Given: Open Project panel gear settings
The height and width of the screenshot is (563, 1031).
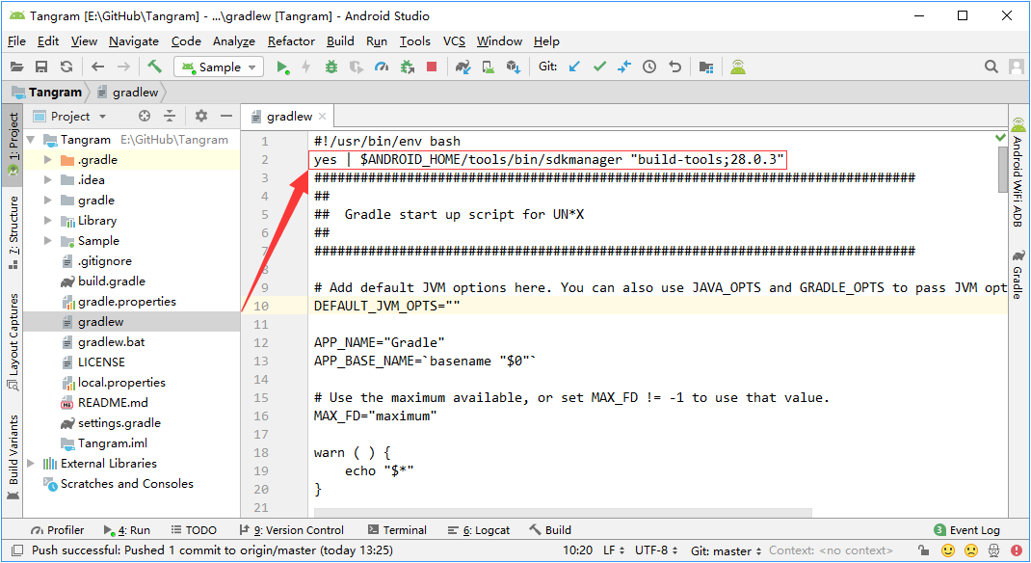Looking at the screenshot, I should [x=201, y=116].
